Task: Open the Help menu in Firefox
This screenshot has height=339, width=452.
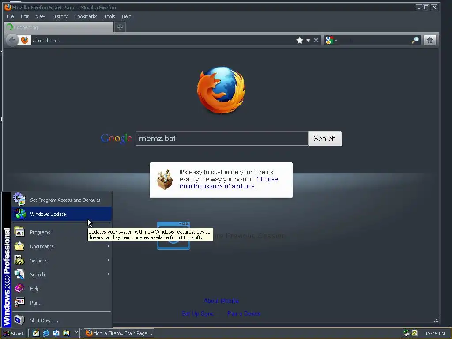Action: click(x=126, y=16)
